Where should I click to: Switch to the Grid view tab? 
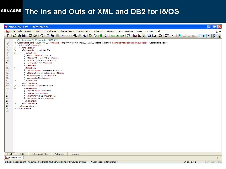(x=22, y=154)
